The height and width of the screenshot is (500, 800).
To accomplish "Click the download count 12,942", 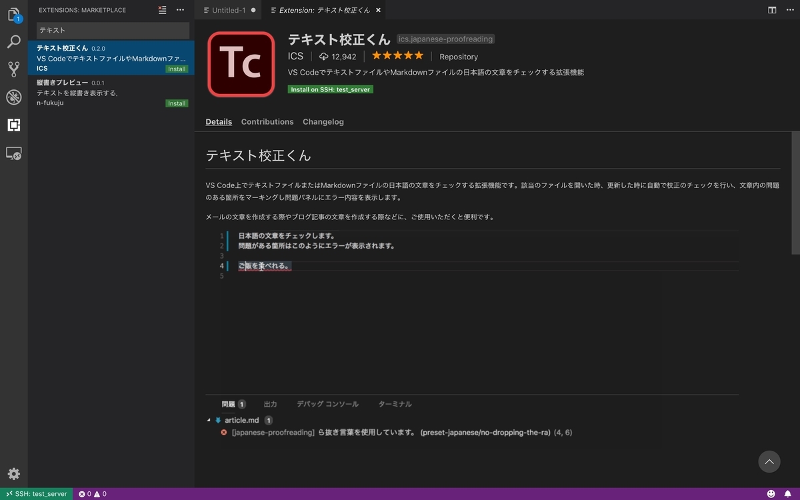I will point(338,57).
